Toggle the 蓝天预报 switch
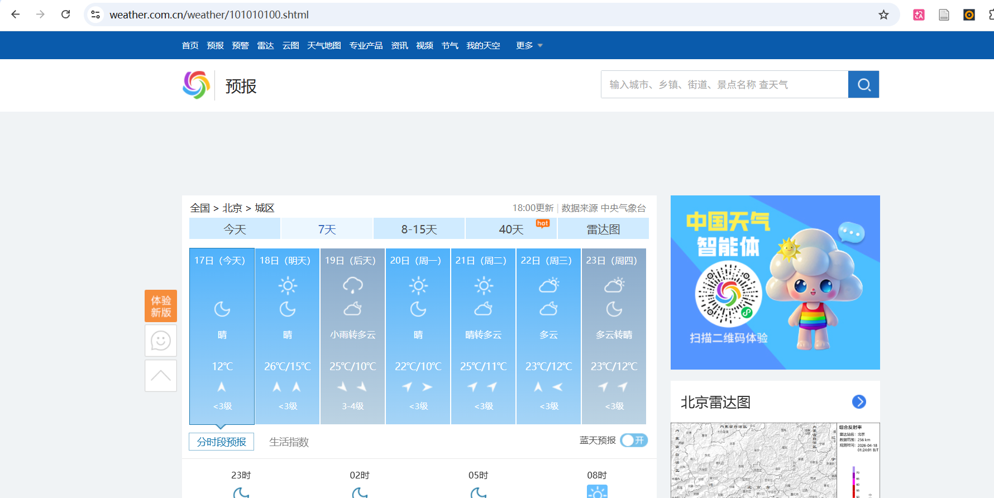 [634, 440]
